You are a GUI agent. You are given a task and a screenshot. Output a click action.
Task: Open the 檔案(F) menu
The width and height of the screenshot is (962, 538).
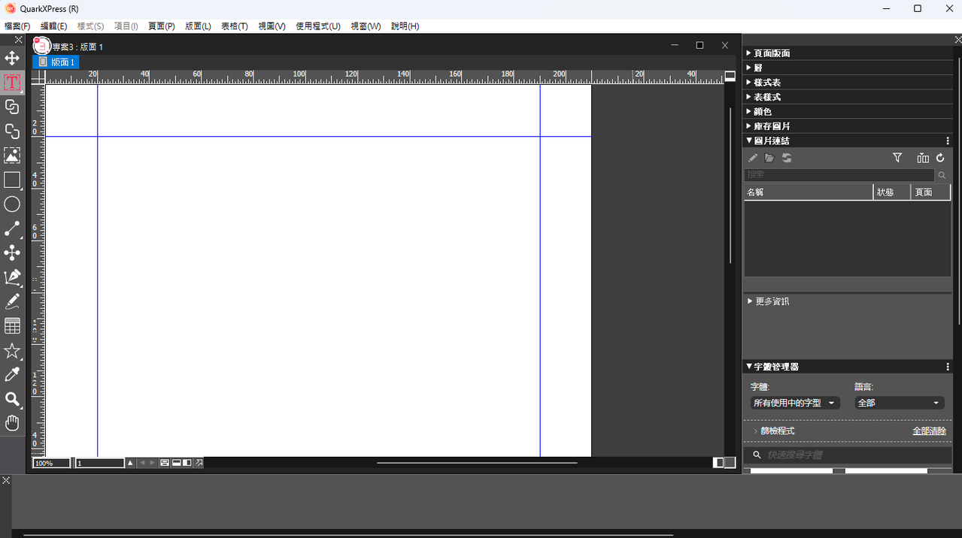pos(17,26)
